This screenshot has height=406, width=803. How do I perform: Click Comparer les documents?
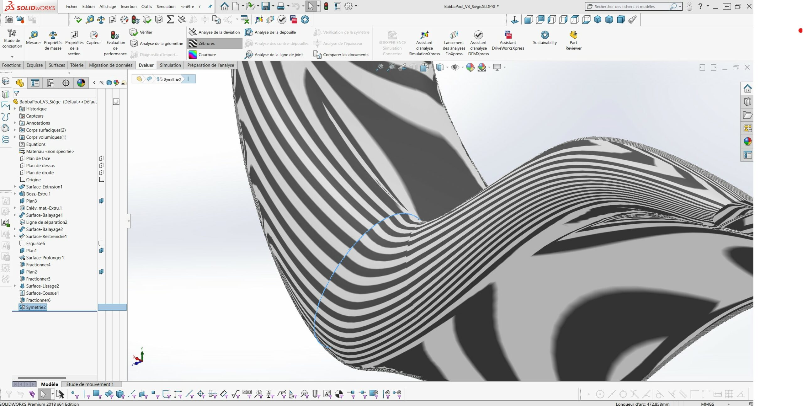pyautogui.click(x=341, y=55)
